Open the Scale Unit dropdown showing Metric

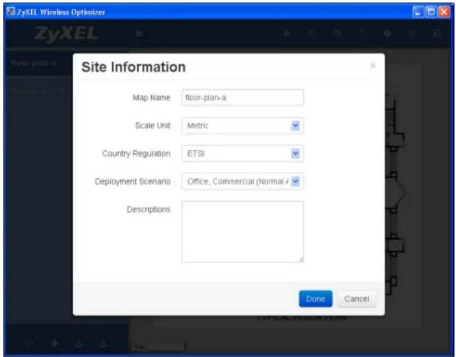click(x=242, y=125)
